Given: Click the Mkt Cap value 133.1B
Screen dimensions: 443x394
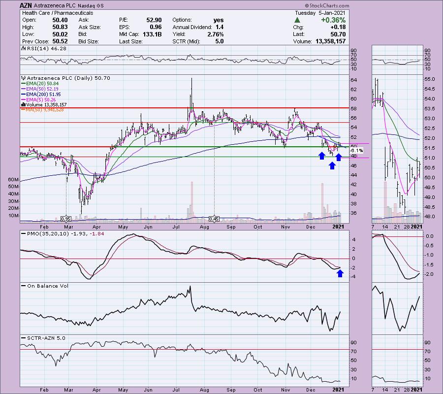Looking at the screenshot, I should (152, 34).
